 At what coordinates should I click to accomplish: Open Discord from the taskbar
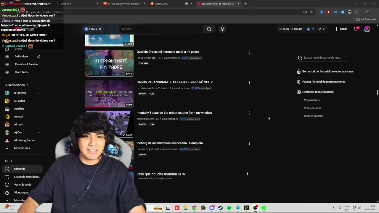pos(212,208)
